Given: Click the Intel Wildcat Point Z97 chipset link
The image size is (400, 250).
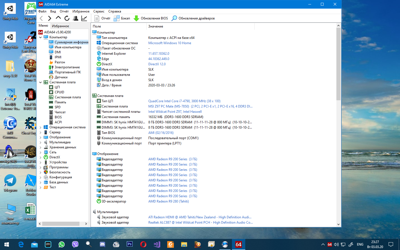Looking at the screenshot, I should [175, 112].
